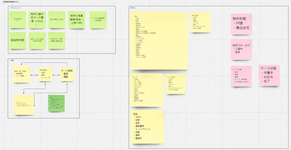
Task: Select the 物件詳細 yellow sticky note
Action: coord(45,74)
